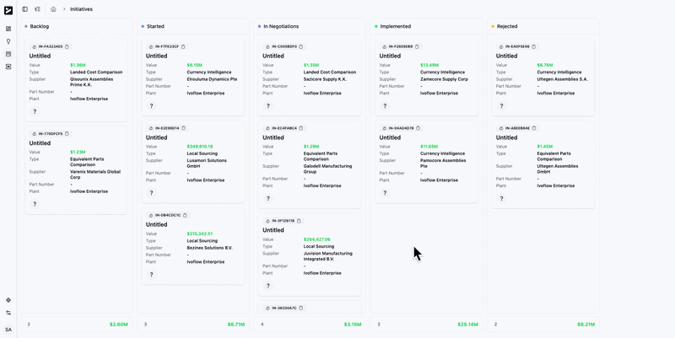This screenshot has width=675, height=338.
Task: Click question-mark avatar on Lusamori Solutions card
Action: coord(152,193)
